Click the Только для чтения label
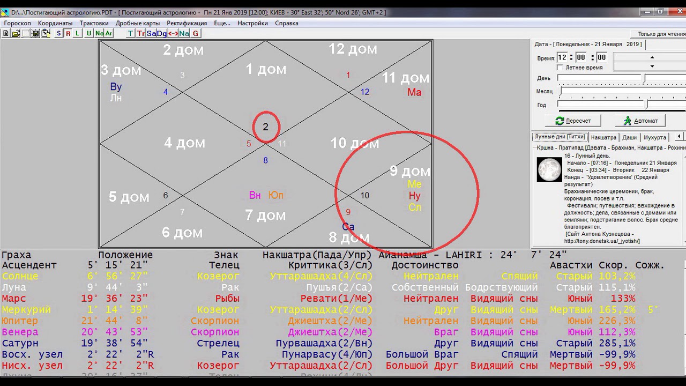 coord(661,34)
